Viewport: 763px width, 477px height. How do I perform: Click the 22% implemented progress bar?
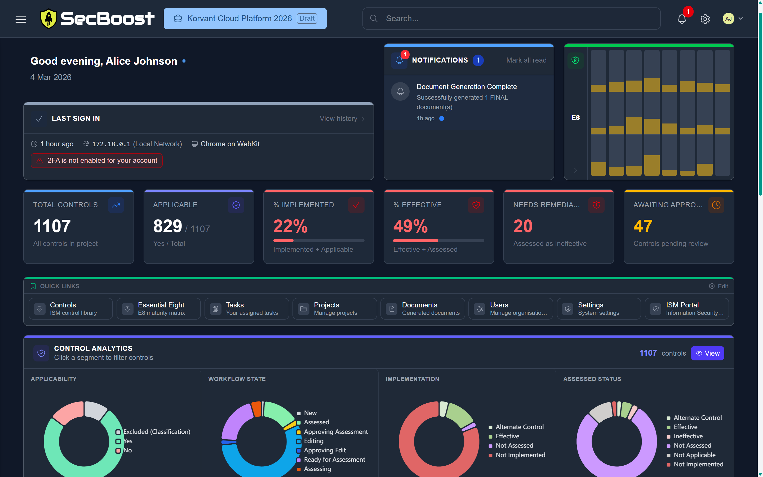pyautogui.click(x=319, y=241)
